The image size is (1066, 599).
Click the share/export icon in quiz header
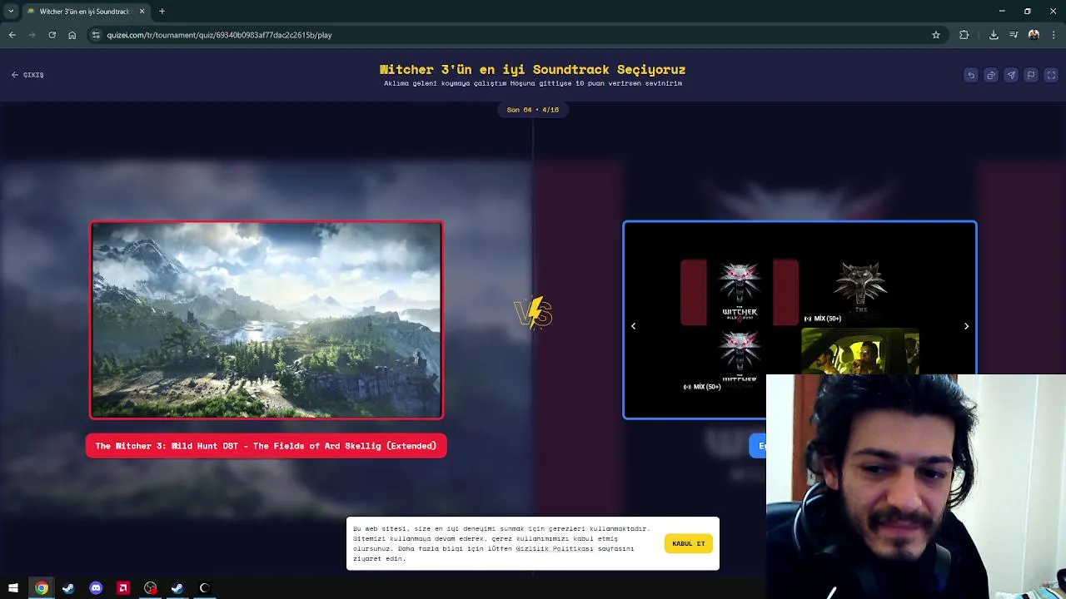pos(991,75)
